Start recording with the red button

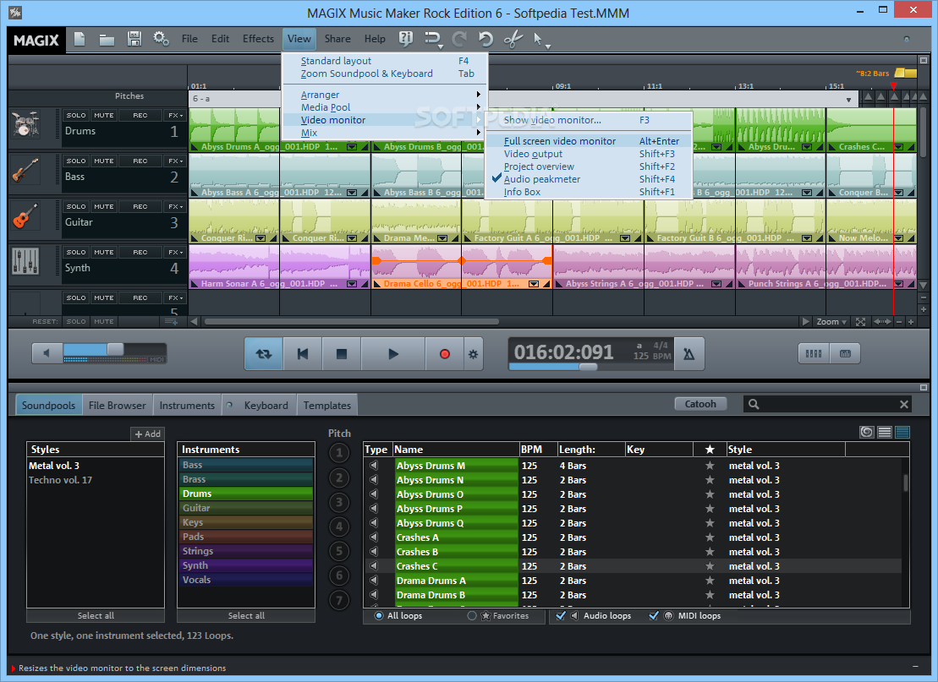(445, 354)
